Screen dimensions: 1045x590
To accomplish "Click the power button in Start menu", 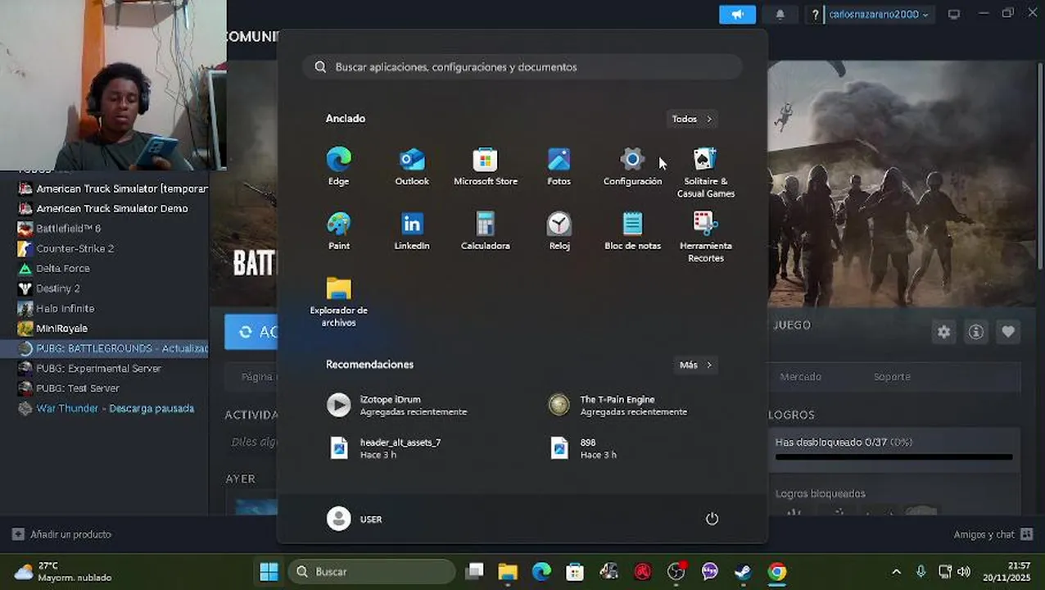I will tap(712, 519).
